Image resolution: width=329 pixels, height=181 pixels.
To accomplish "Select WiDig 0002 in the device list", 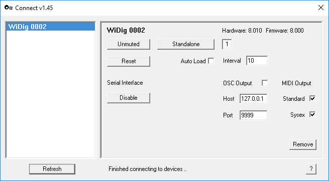I will 51,27.
